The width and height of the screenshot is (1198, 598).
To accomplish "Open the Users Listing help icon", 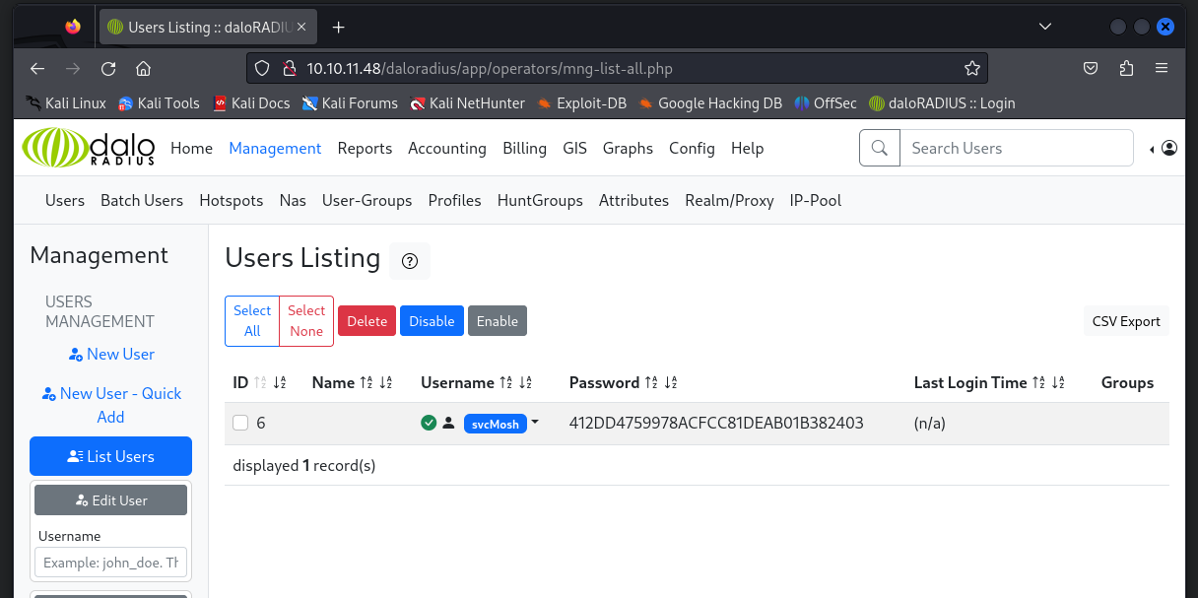I will coord(410,261).
